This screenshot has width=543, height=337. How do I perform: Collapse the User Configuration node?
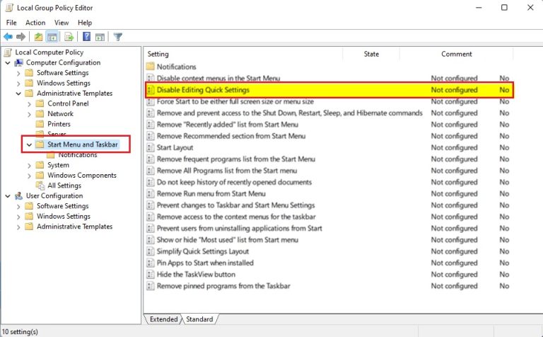point(8,196)
